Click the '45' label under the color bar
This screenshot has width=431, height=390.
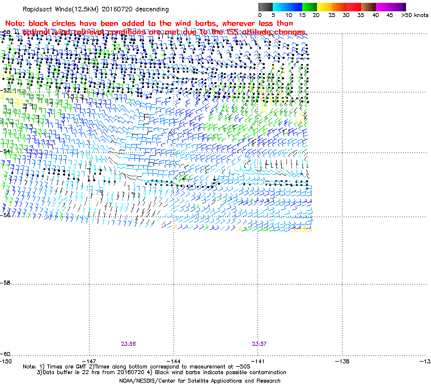click(x=390, y=15)
